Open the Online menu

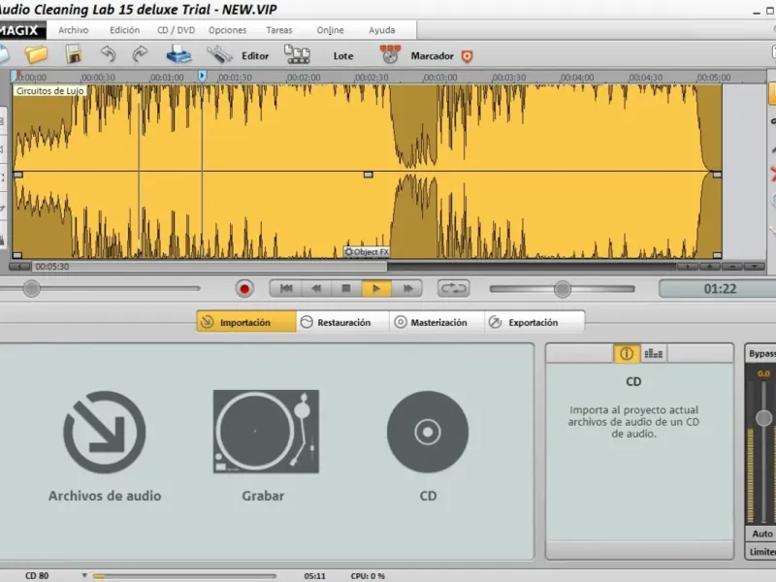click(x=330, y=30)
